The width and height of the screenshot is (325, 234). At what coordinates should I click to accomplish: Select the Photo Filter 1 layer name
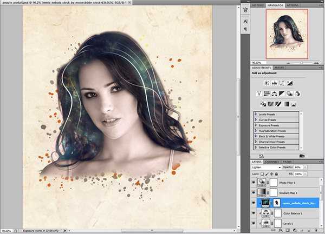pyautogui.click(x=287, y=183)
